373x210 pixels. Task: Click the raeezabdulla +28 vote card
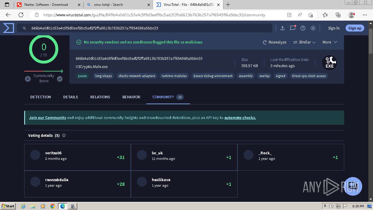(x=78, y=184)
